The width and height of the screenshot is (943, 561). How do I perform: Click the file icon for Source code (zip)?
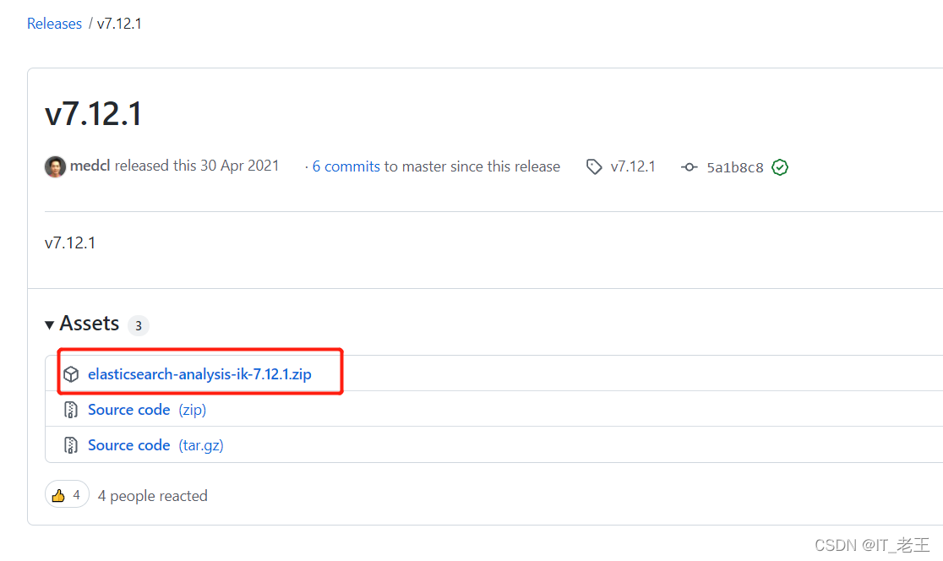coord(71,410)
